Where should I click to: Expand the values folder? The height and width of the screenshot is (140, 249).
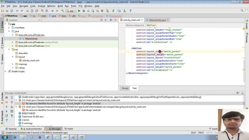point(13,68)
